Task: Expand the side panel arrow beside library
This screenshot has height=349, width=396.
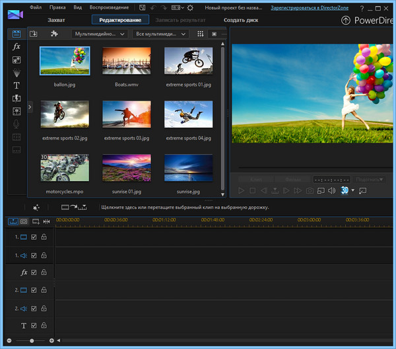Action: pos(30,106)
